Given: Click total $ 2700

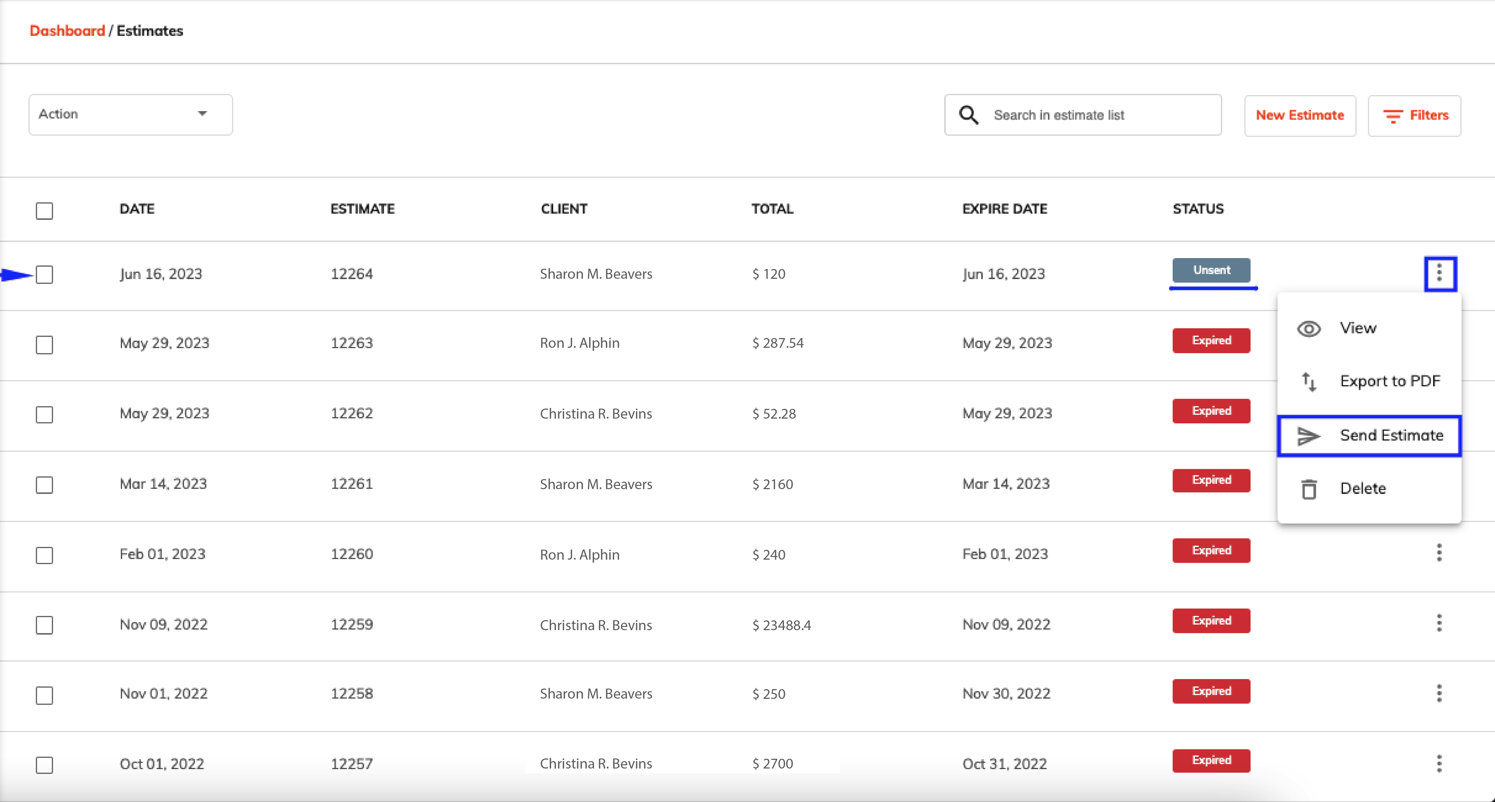Looking at the screenshot, I should click(772, 764).
